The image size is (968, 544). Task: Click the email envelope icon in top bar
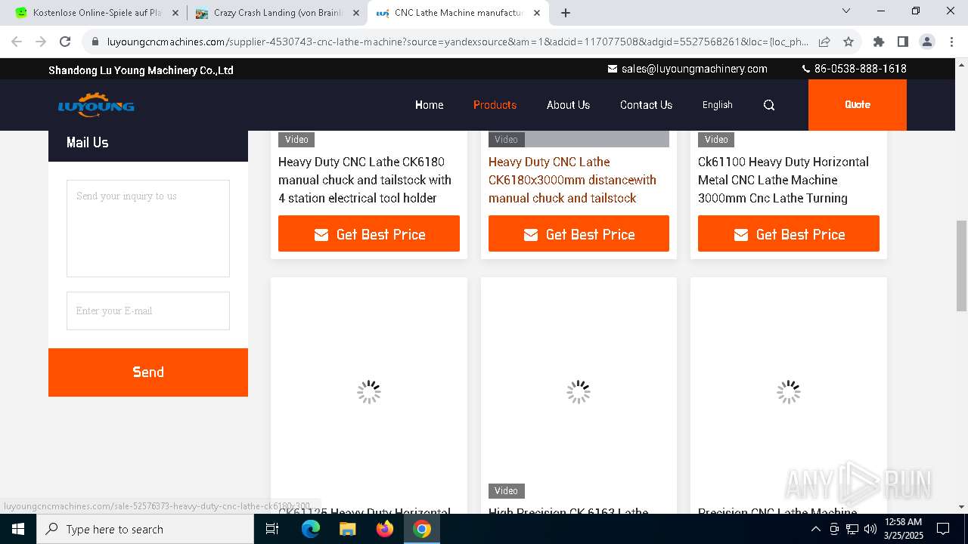pyautogui.click(x=613, y=69)
